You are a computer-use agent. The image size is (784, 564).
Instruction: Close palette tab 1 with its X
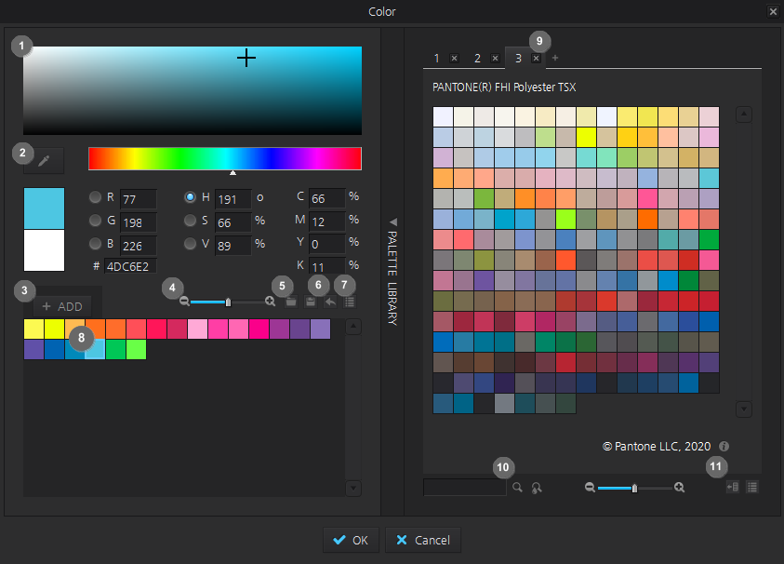(454, 58)
